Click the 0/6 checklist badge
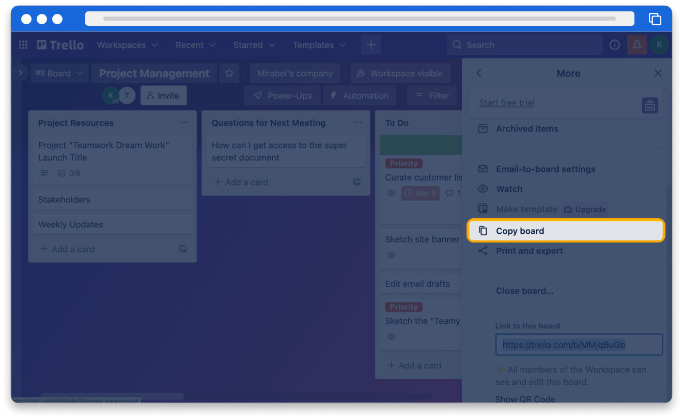Viewport: 683px width, 419px height. pos(70,173)
